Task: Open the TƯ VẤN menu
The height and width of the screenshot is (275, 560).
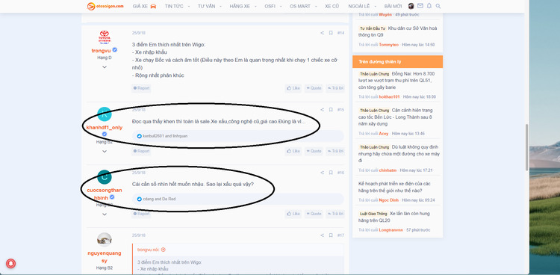Action: (206, 6)
